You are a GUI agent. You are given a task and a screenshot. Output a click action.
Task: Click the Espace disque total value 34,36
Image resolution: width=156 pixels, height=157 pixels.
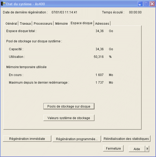[99, 31]
